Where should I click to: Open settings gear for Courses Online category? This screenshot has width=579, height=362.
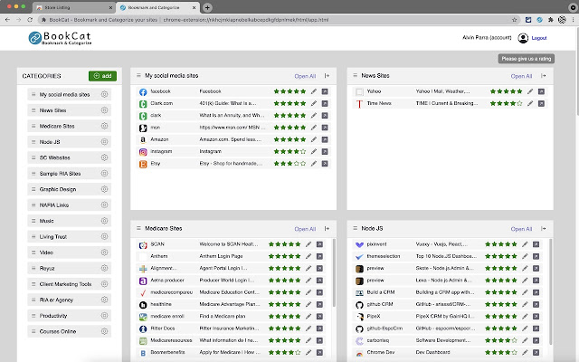105,331
